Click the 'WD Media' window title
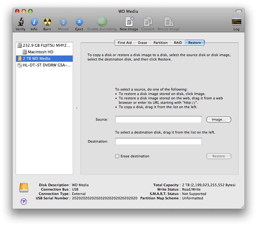 (128, 11)
